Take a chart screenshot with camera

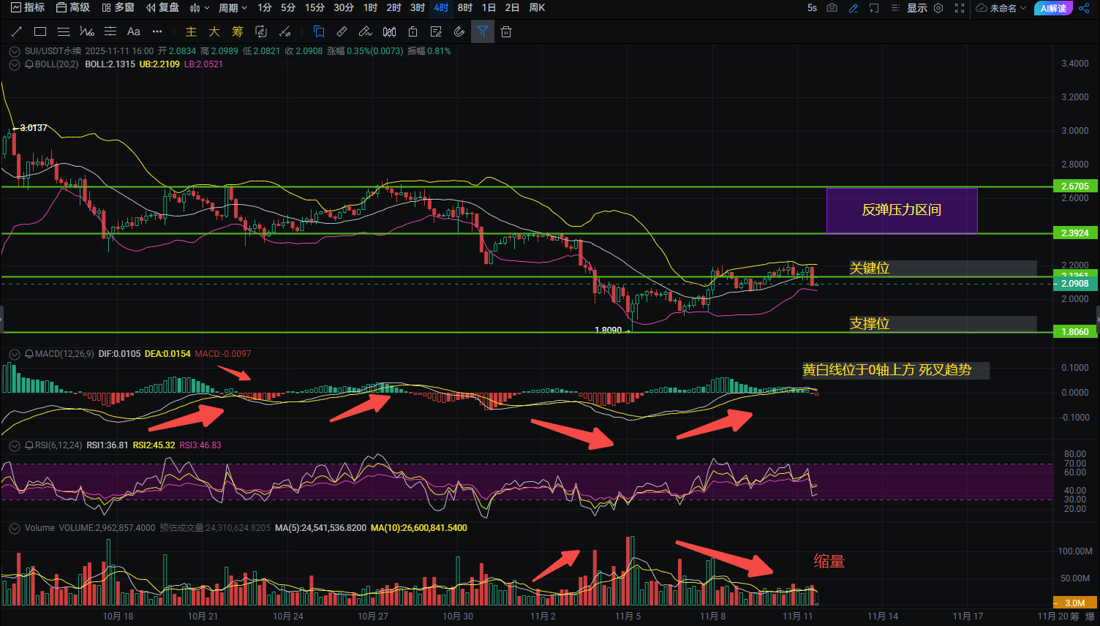click(832, 7)
